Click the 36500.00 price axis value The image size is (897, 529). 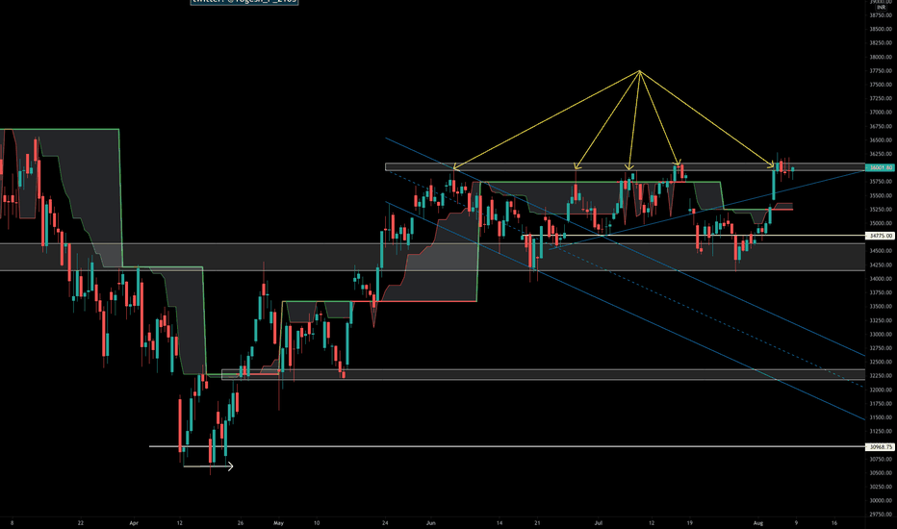[881, 140]
